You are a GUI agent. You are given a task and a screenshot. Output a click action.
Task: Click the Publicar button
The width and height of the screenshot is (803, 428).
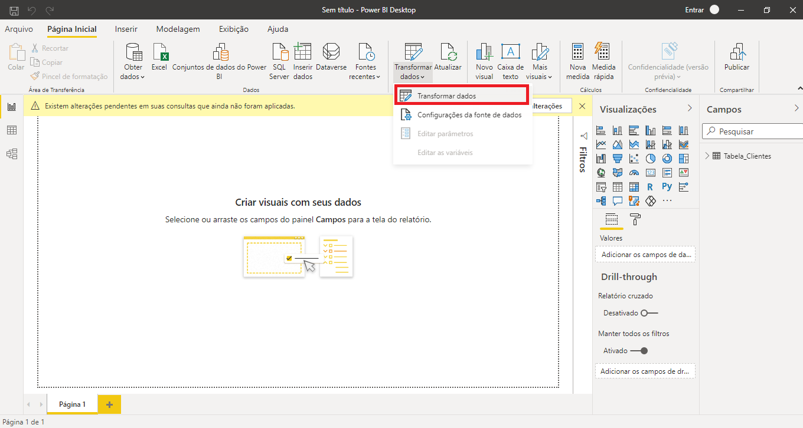736,57
